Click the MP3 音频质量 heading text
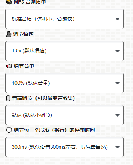 tap(30, 2)
